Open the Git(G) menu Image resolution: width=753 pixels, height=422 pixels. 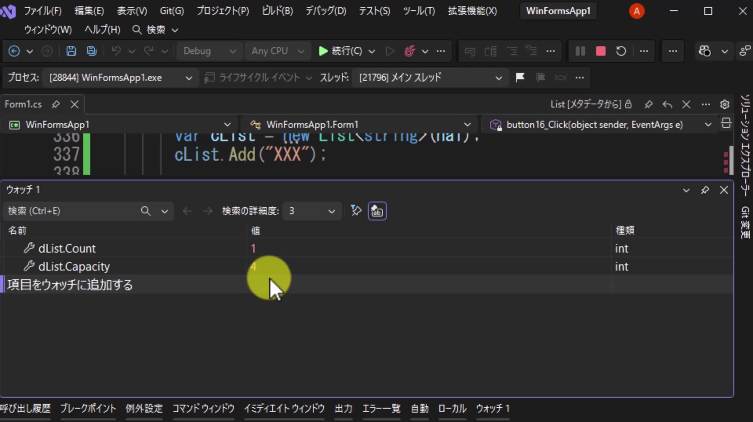(x=172, y=11)
